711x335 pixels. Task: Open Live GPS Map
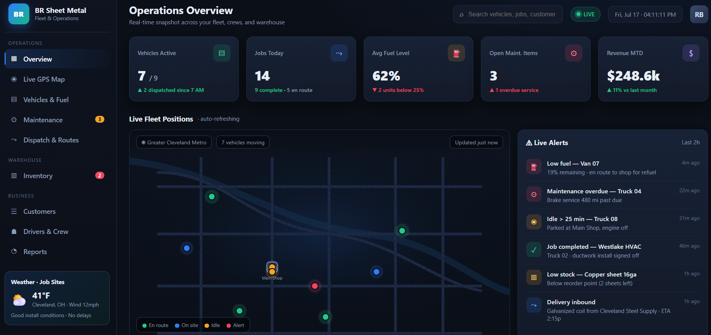coord(57,79)
